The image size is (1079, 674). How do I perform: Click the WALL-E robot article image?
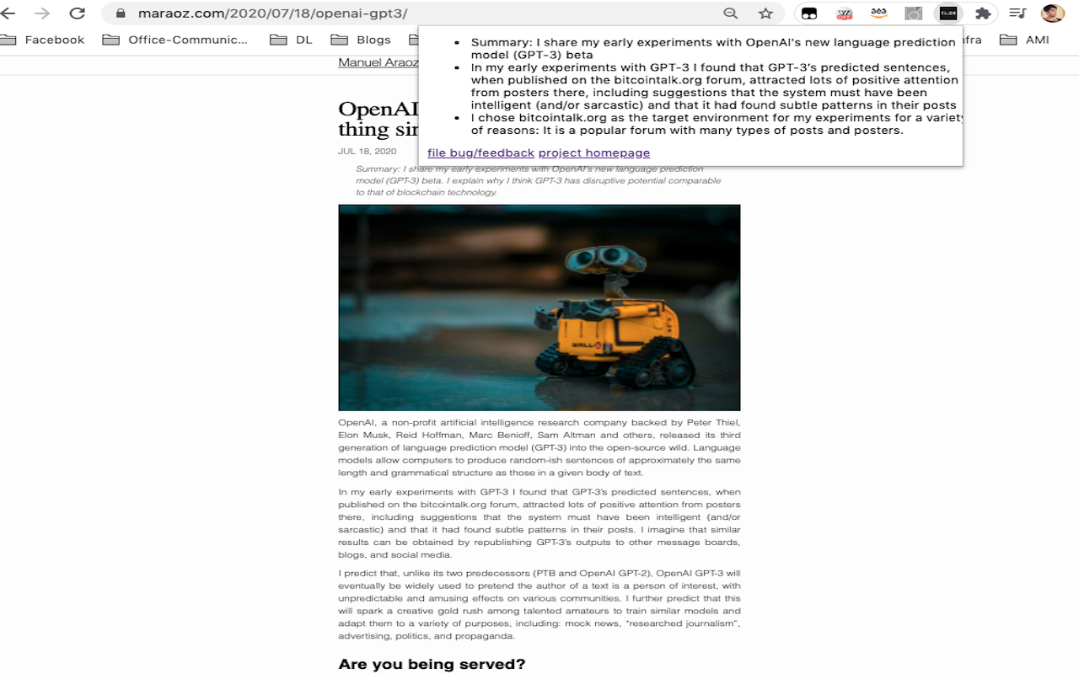point(539,308)
